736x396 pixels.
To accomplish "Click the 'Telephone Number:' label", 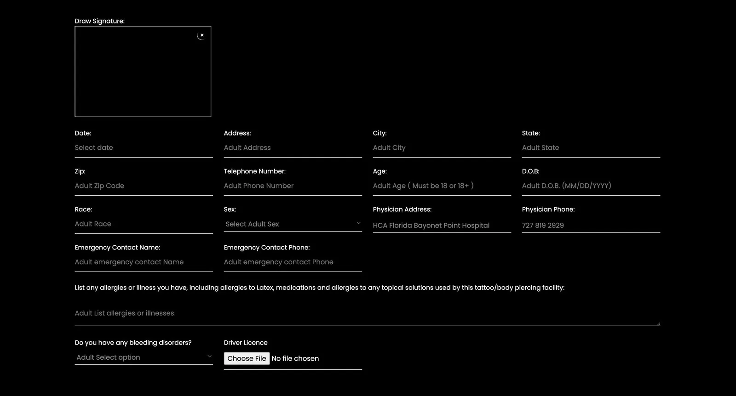I will [x=255, y=171].
